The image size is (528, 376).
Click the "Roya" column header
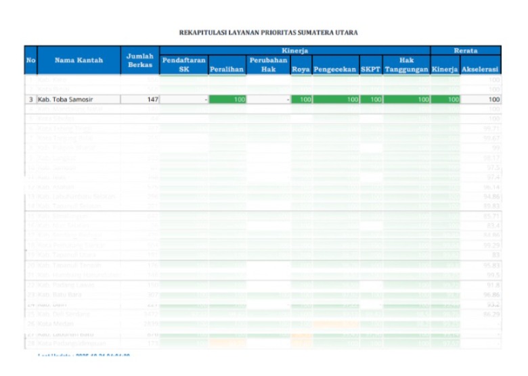click(301, 70)
